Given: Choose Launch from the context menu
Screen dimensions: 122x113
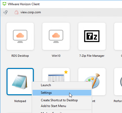Looking at the screenshot, I should (x=62, y=85).
